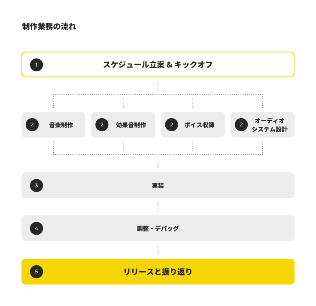This screenshot has width=316, height=306.
Task: Click the 制作業務の流れ heading
Action: pos(49,26)
